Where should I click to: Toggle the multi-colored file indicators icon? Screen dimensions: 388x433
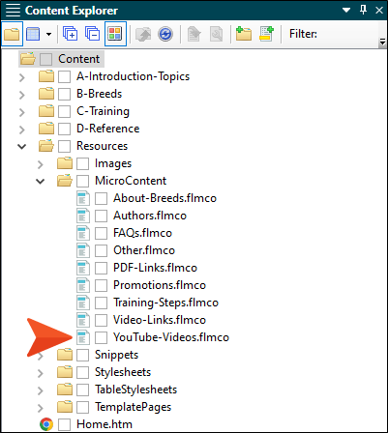(115, 34)
